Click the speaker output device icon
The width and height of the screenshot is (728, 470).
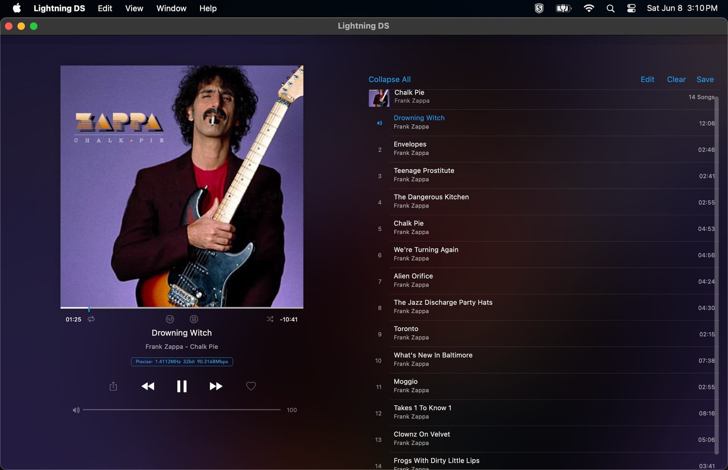[194, 319]
